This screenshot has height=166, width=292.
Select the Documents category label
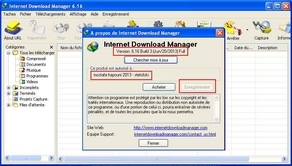pyautogui.click(x=36, y=64)
